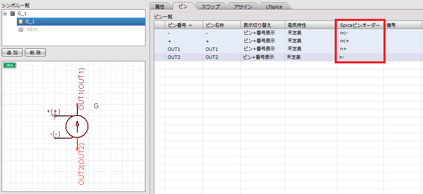Click the Spiceピンオーダー column header
423x194 pixels.
[360, 25]
